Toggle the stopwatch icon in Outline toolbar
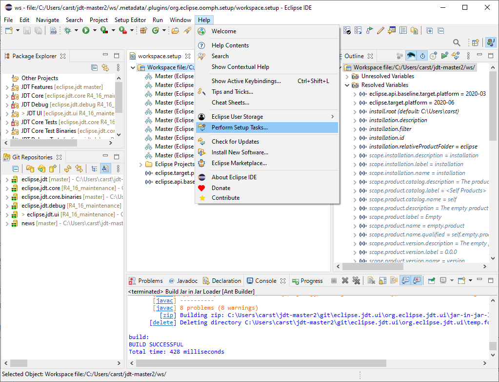This screenshot has height=382, width=499. (x=422, y=56)
